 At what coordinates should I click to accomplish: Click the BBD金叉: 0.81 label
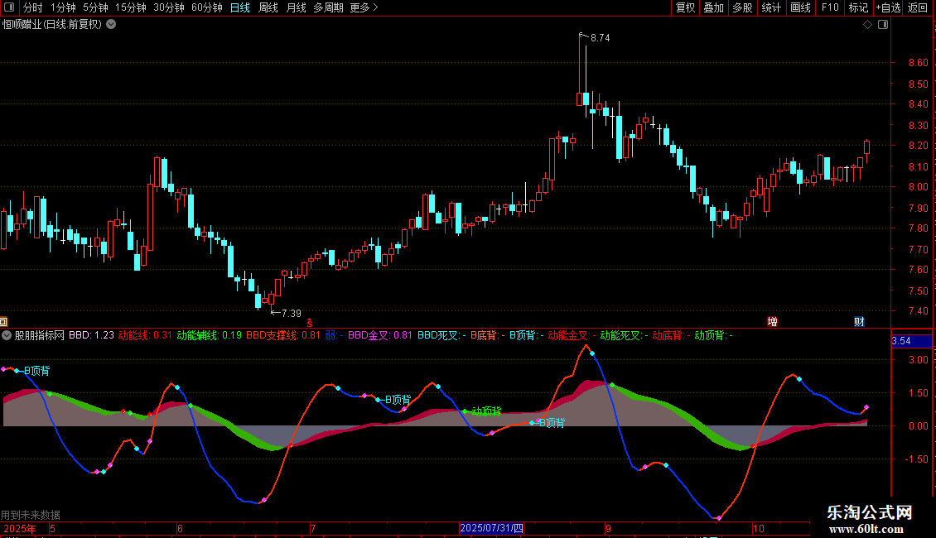tap(380, 335)
